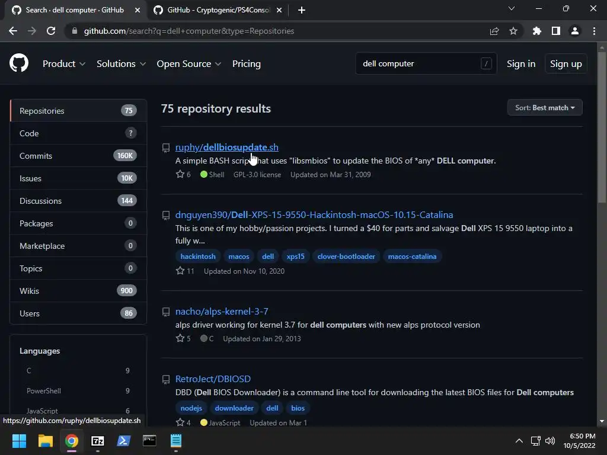
Task: Select Commits search filter
Action: pos(78,156)
